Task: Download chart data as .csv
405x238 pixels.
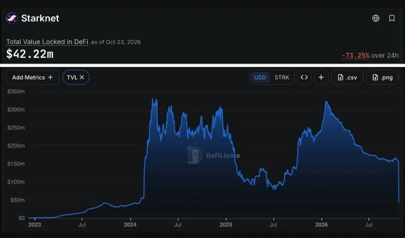Action: (x=347, y=77)
